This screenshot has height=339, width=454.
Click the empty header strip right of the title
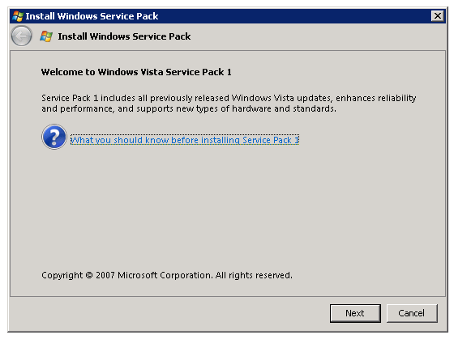coord(317,36)
